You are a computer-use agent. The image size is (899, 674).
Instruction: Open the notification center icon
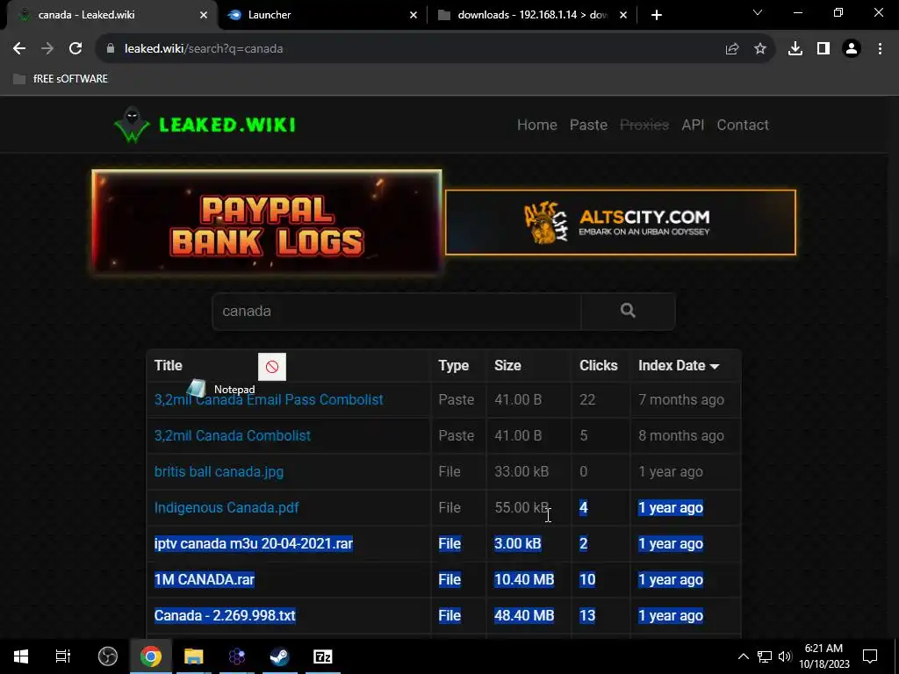[x=870, y=656]
